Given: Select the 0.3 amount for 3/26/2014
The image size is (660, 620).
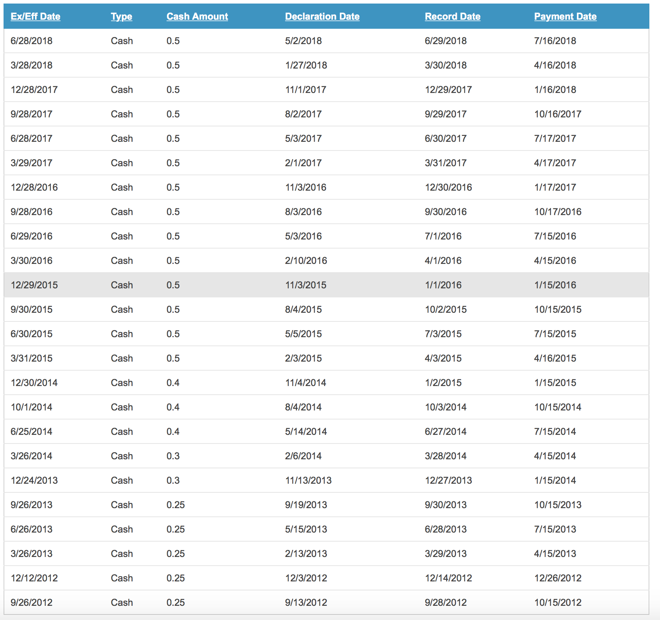Looking at the screenshot, I should [x=173, y=456].
